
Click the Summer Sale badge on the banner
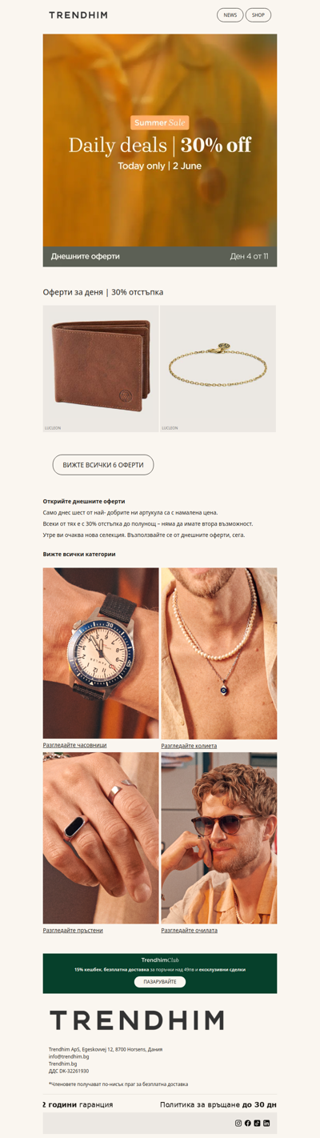click(160, 122)
